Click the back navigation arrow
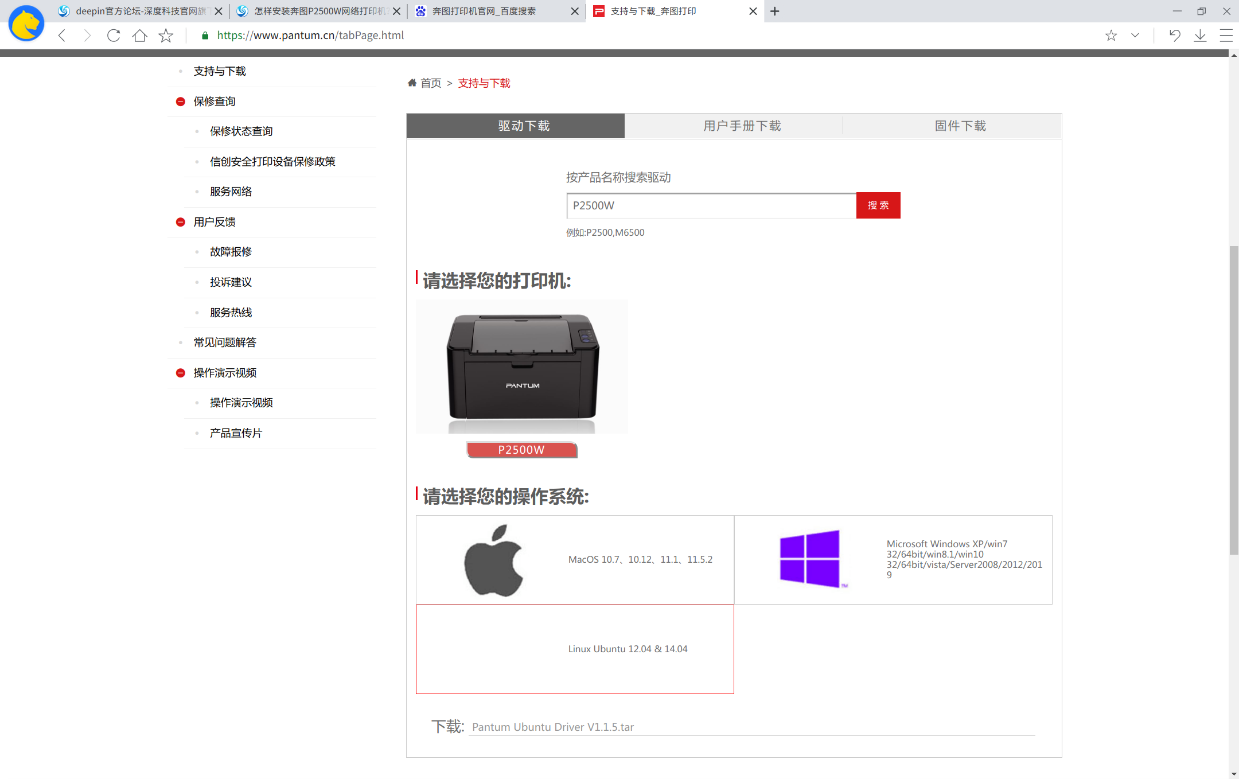The width and height of the screenshot is (1239, 779). [62, 36]
